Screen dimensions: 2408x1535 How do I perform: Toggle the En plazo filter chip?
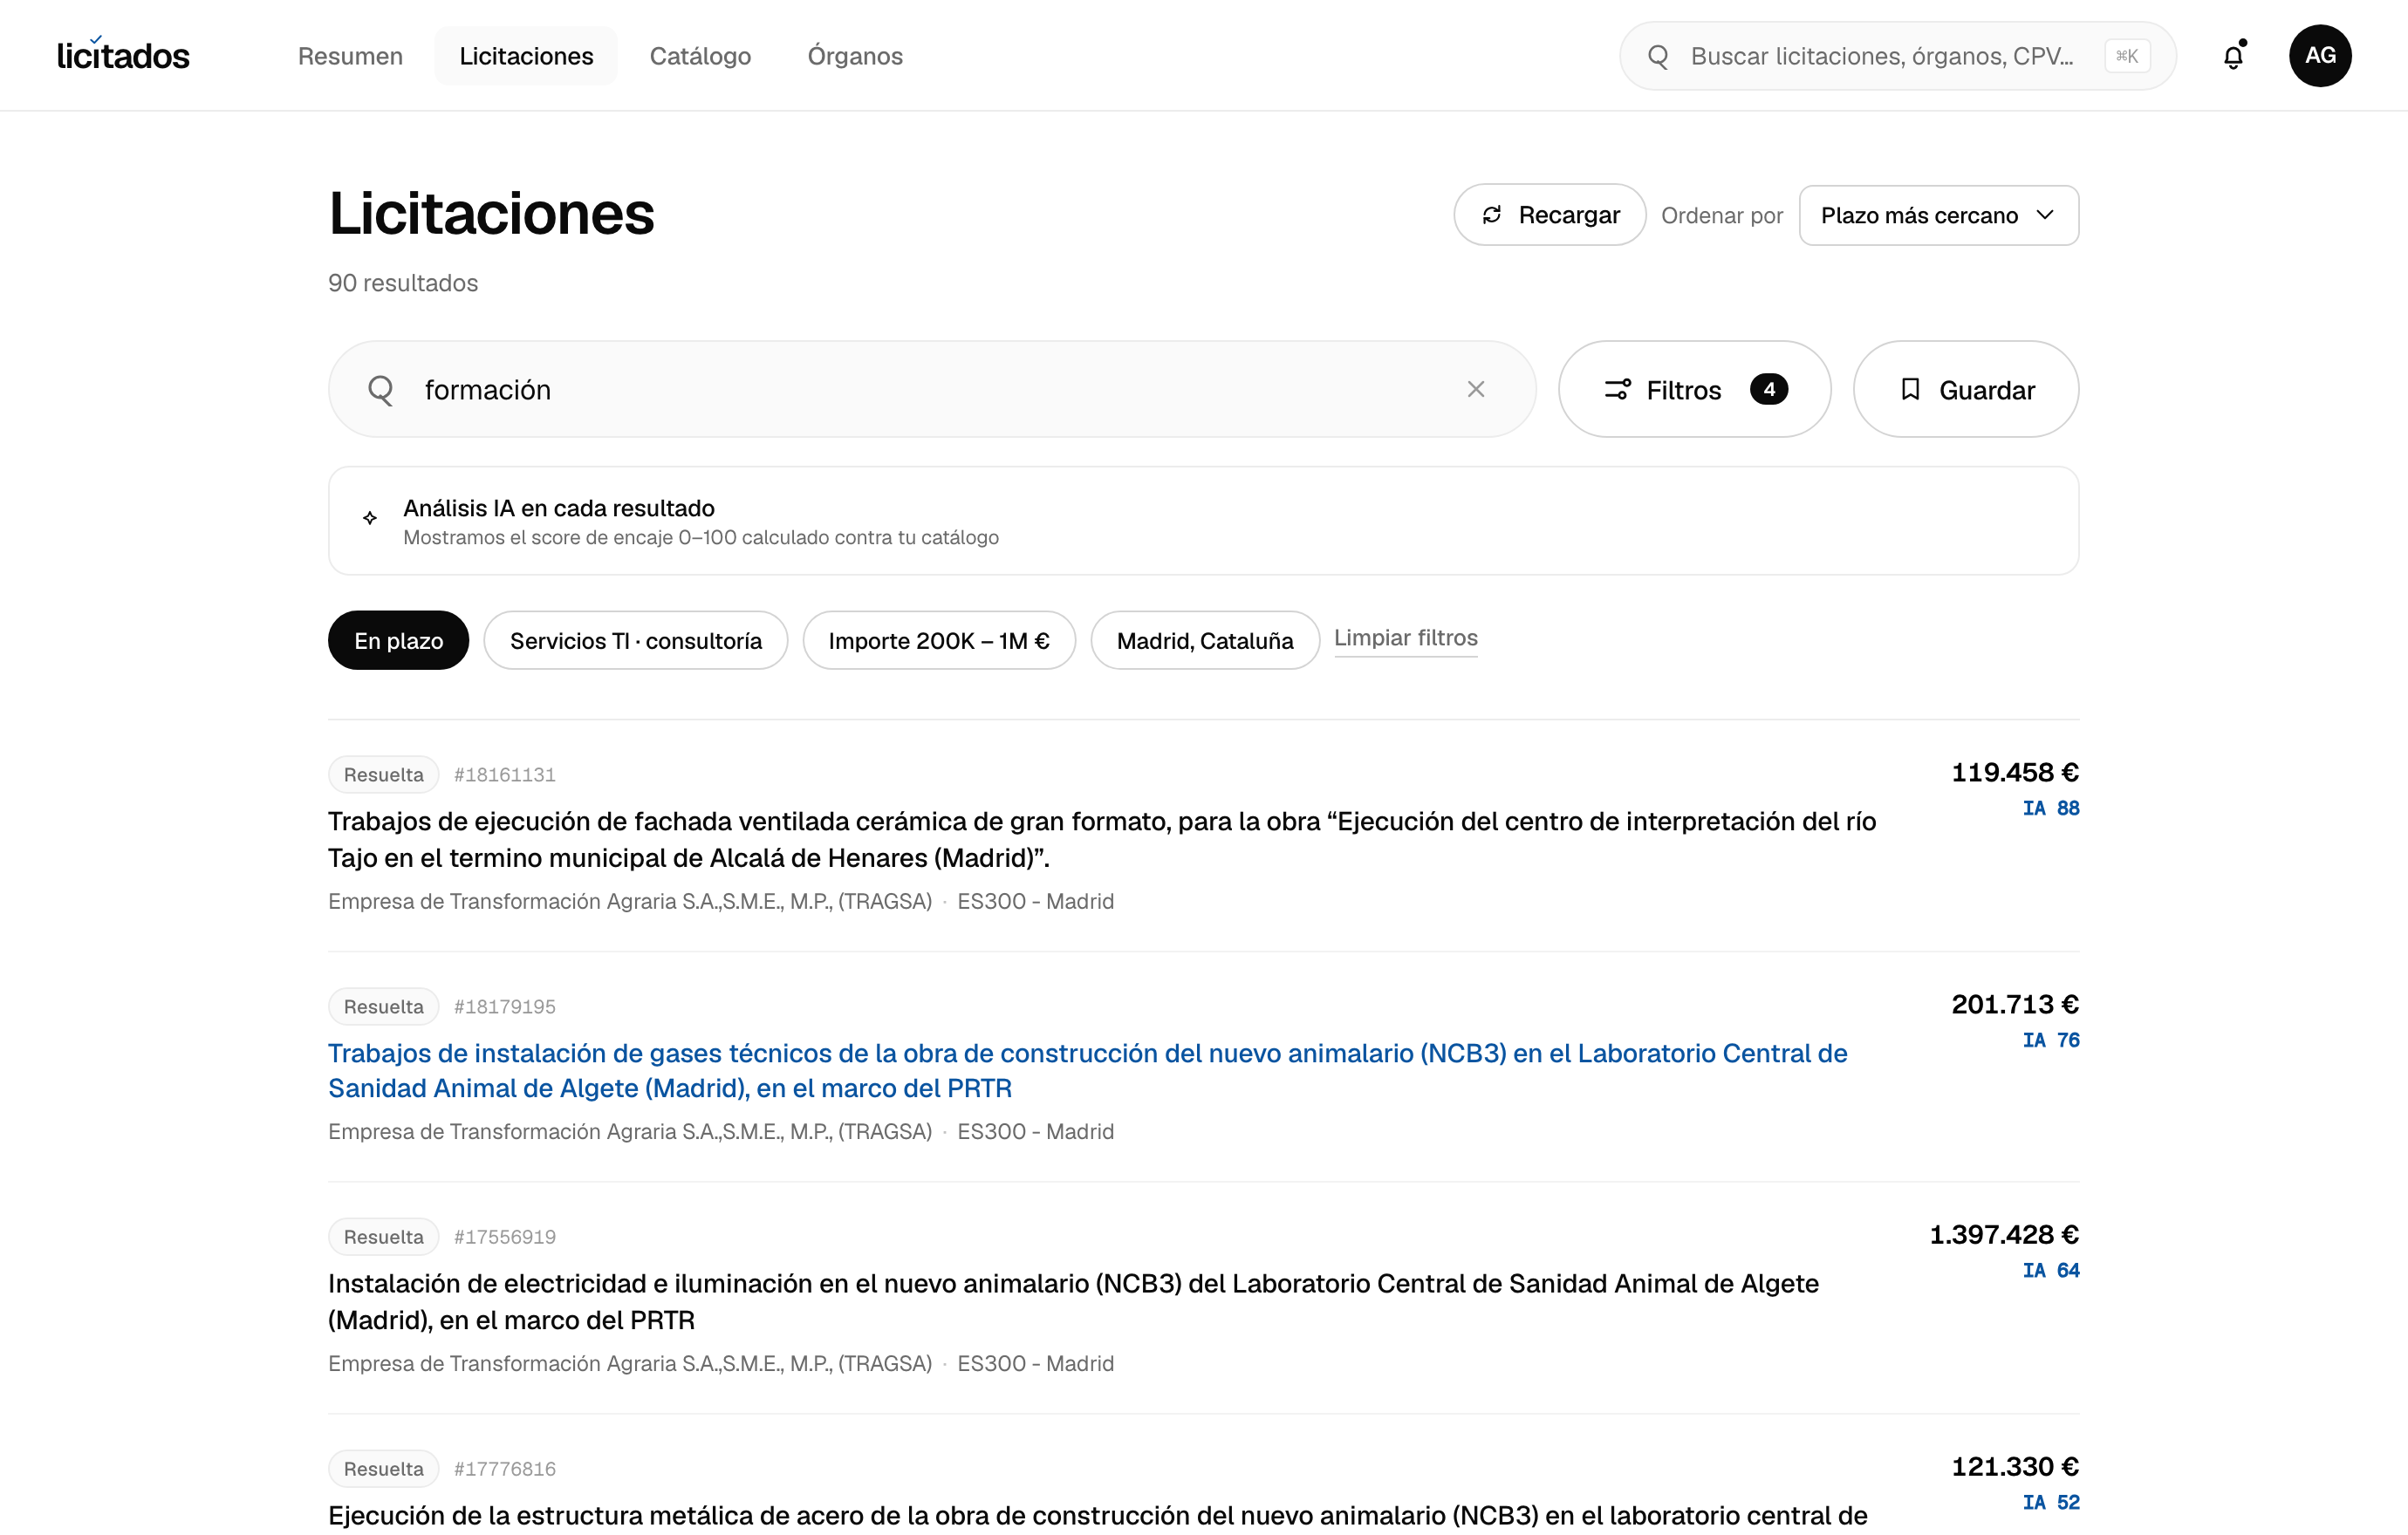pos(398,640)
